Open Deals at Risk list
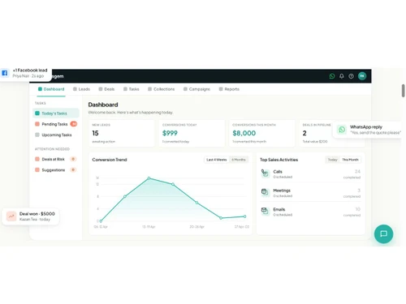Viewport: 406px width, 304px height. coord(56,159)
